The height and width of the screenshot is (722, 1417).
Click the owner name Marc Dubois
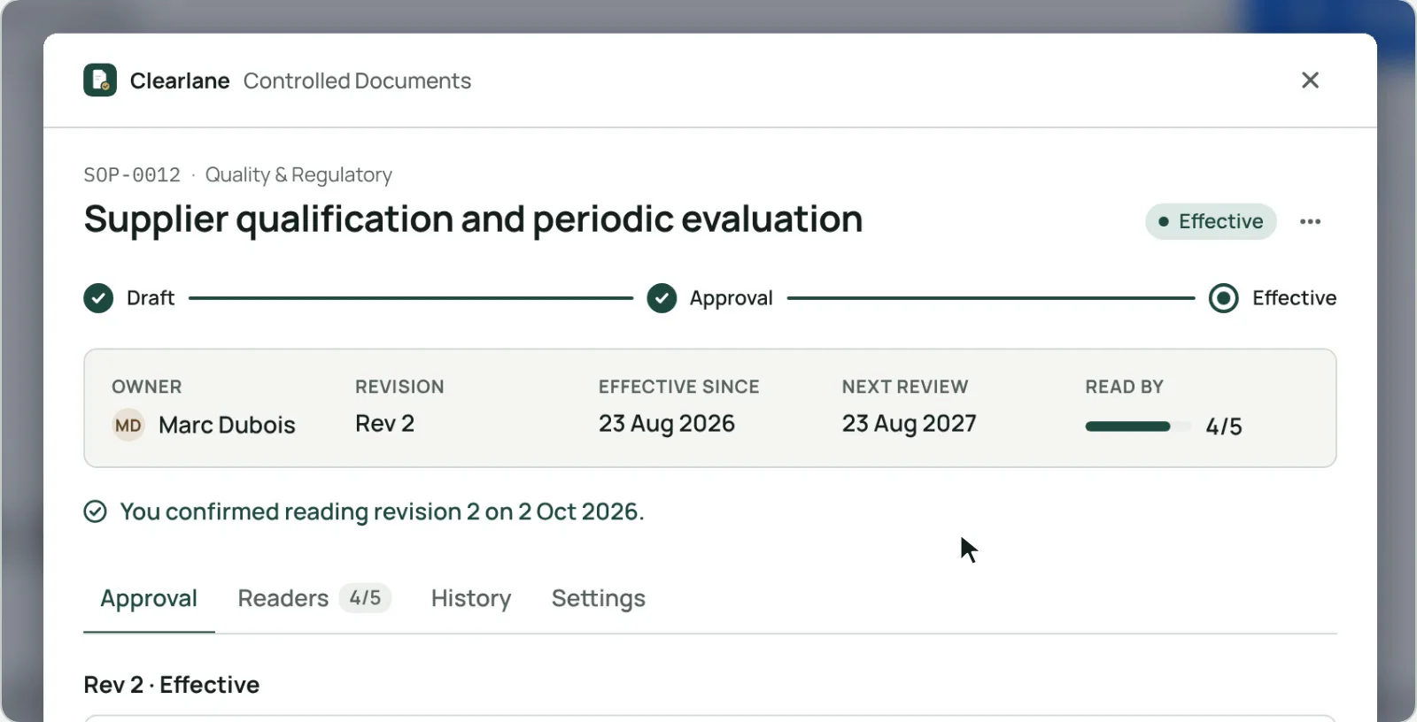click(x=227, y=426)
